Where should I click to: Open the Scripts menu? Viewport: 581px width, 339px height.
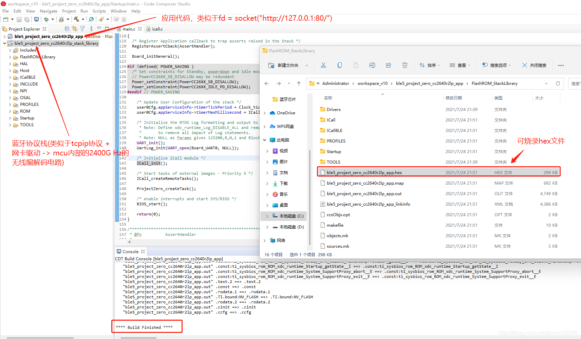click(x=99, y=11)
